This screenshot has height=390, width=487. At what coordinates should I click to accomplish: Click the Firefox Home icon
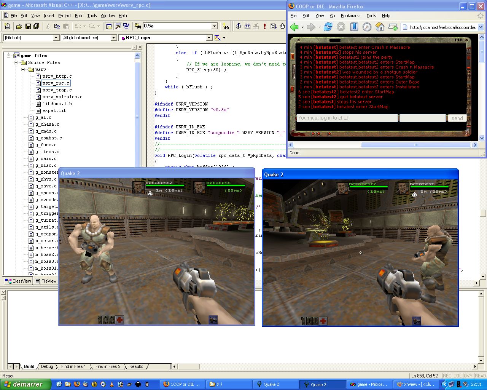[x=380, y=27]
